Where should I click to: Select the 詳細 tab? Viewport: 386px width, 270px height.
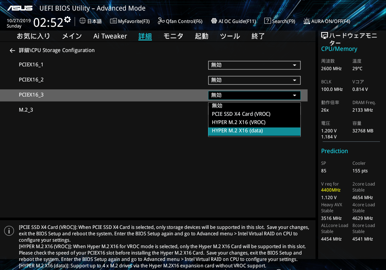tap(145, 36)
